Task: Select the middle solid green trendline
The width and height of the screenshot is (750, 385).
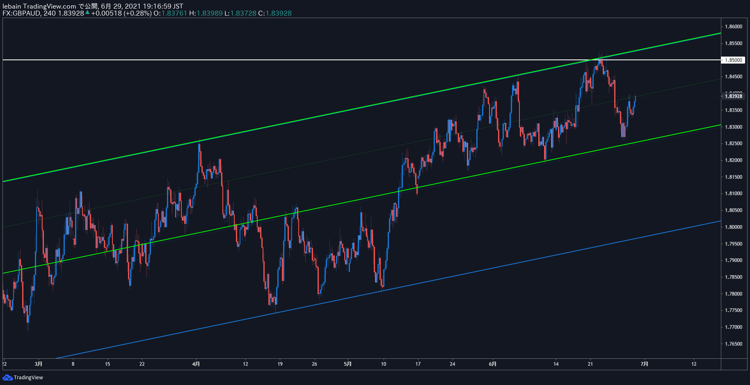Action: coord(361,199)
